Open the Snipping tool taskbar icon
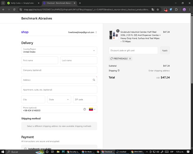193x154 pixels. coord(63,152)
